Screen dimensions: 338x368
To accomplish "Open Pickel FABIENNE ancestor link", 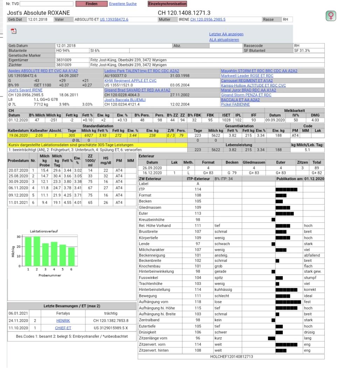I will (235, 104).
